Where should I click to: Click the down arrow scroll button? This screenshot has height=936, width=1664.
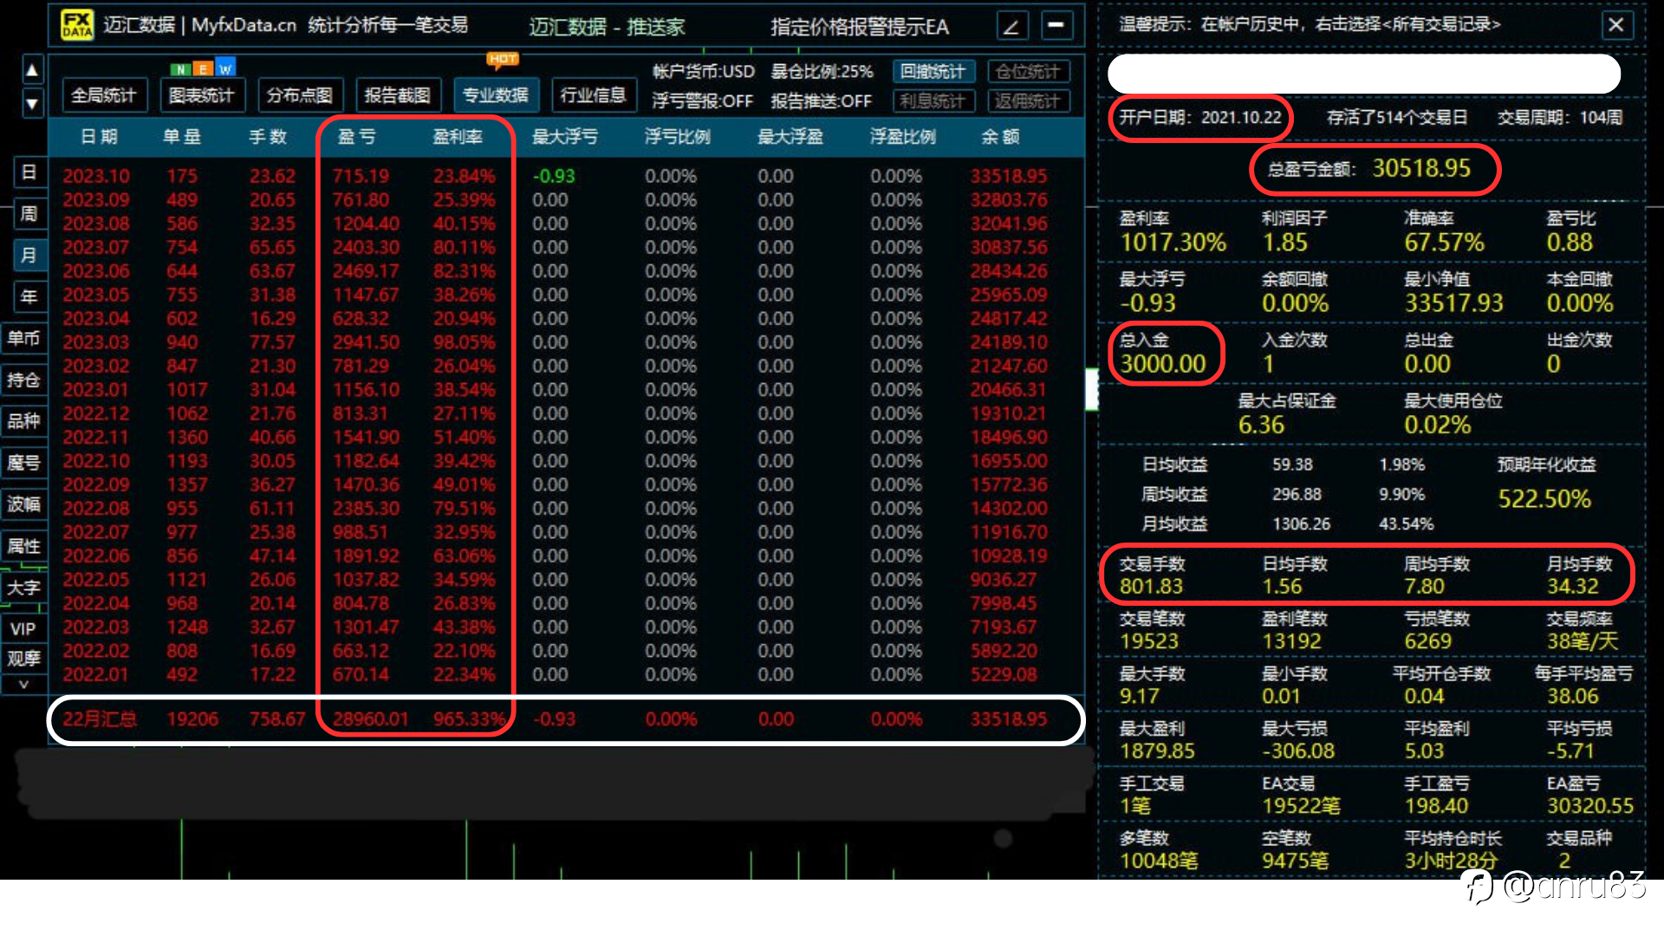32,104
